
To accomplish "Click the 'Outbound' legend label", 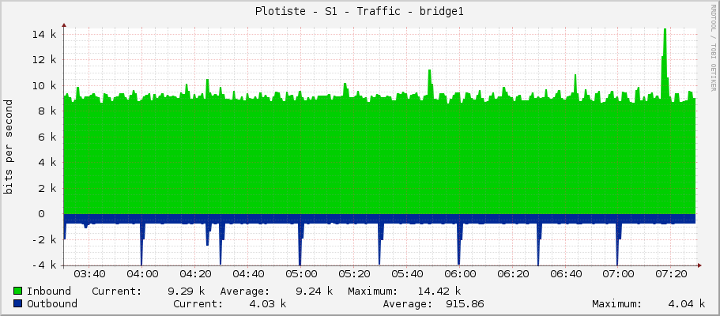I will tap(52, 304).
